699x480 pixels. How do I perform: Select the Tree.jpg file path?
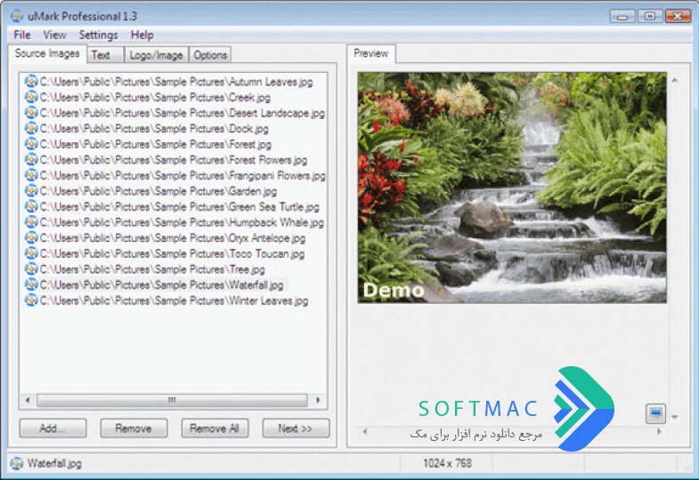(152, 269)
